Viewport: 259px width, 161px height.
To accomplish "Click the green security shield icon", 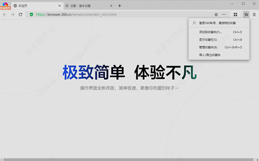I will pos(32,15).
